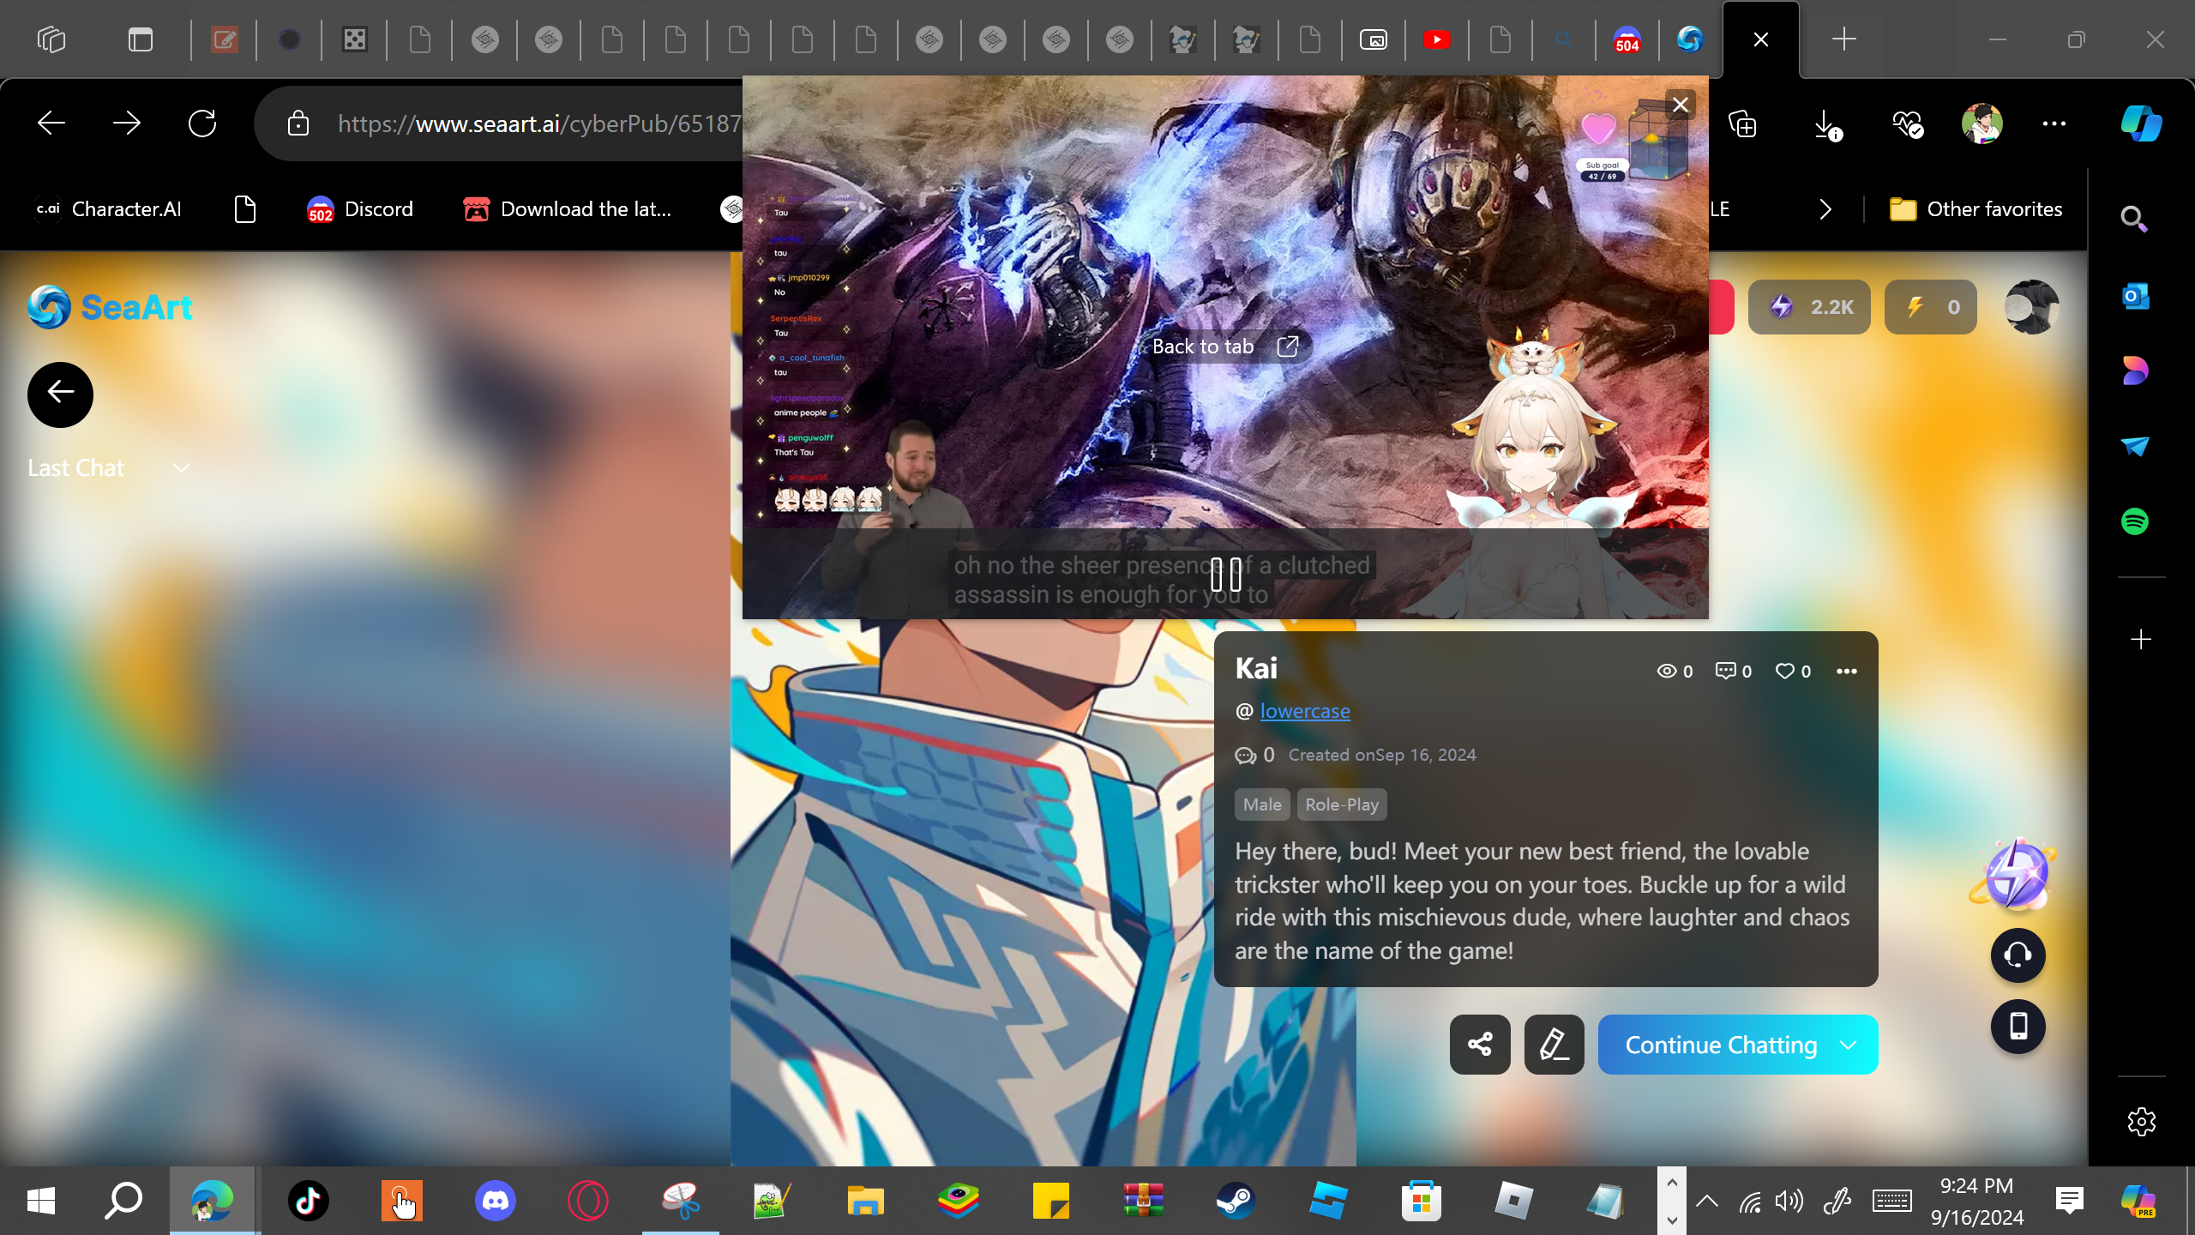Open sidebar Search
Image resolution: width=2195 pixels, height=1235 pixels.
click(x=2134, y=220)
